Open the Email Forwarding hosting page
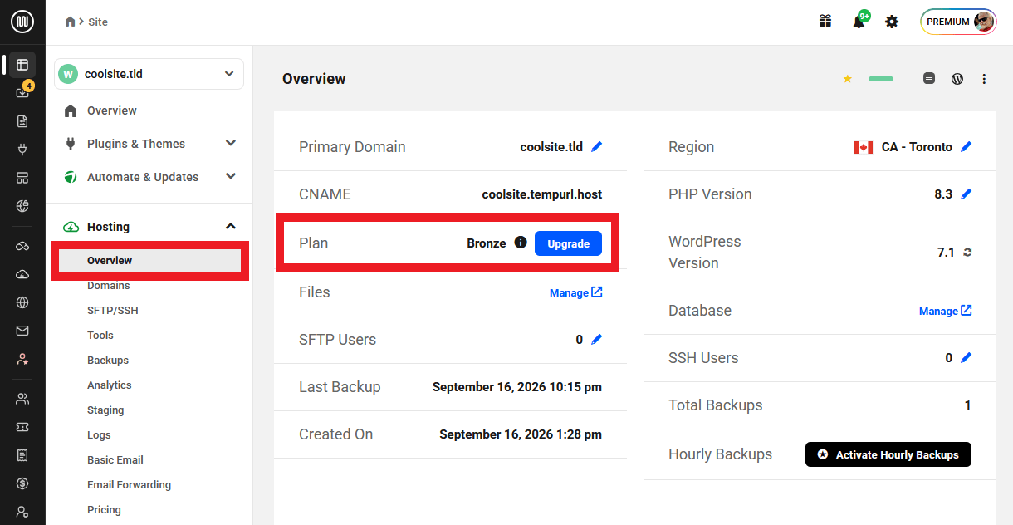 coord(129,485)
